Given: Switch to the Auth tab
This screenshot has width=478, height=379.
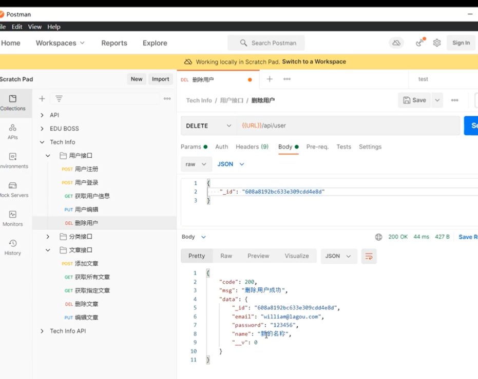Looking at the screenshot, I should point(222,147).
